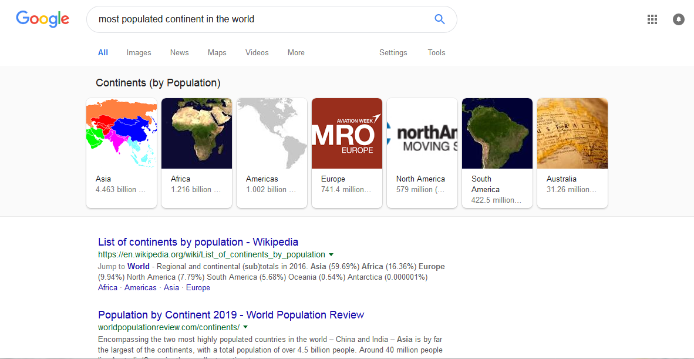Select the North America card title
This screenshot has height=359, width=694.
pos(420,179)
